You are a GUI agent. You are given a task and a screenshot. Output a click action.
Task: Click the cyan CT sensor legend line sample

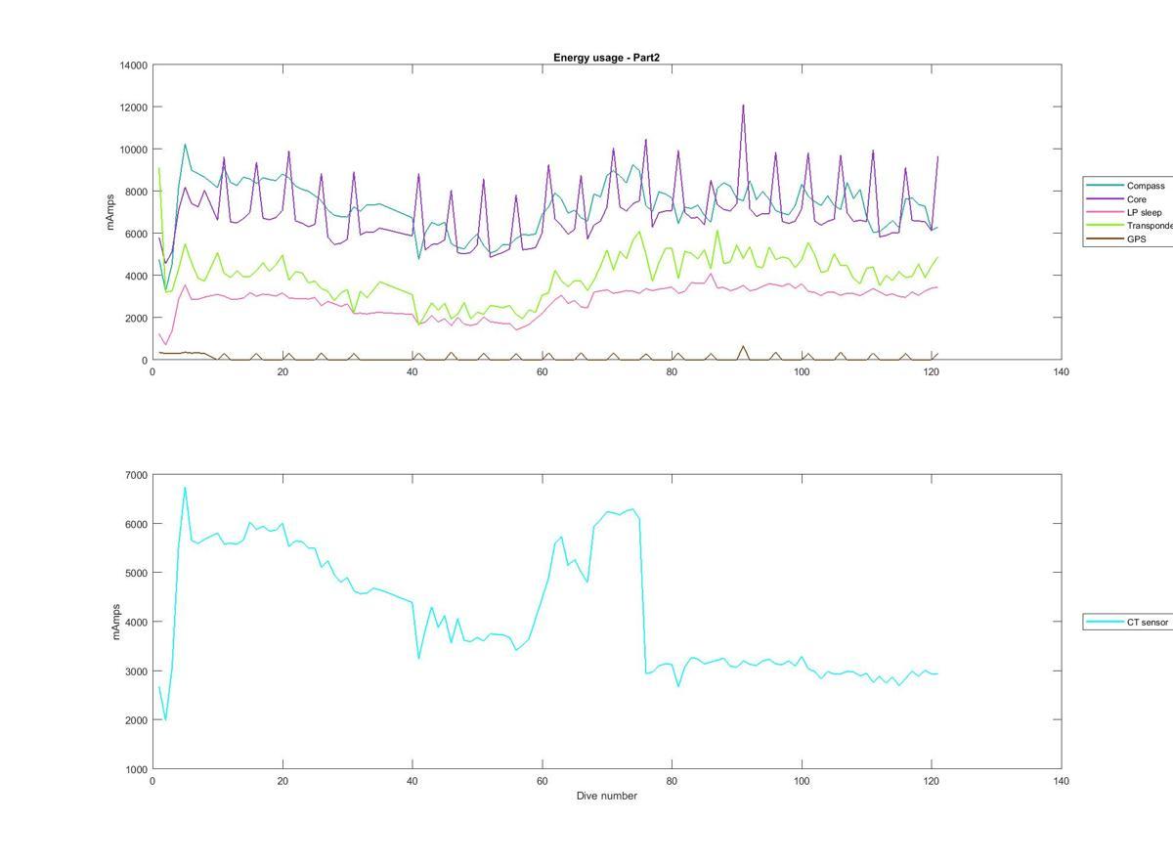tap(1105, 622)
